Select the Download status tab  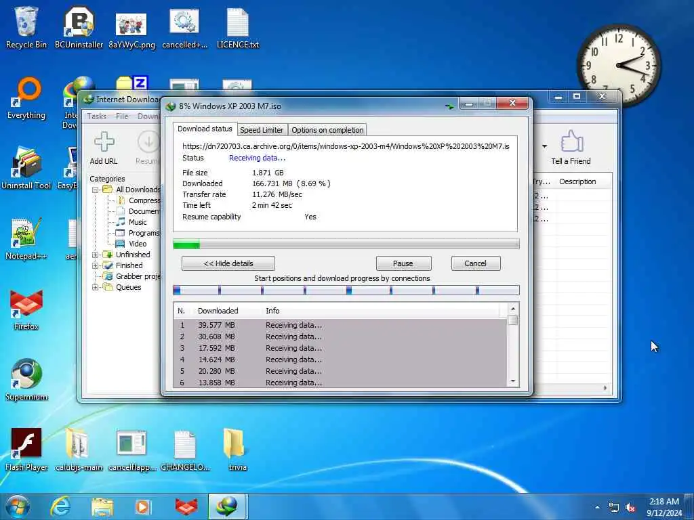tap(205, 129)
